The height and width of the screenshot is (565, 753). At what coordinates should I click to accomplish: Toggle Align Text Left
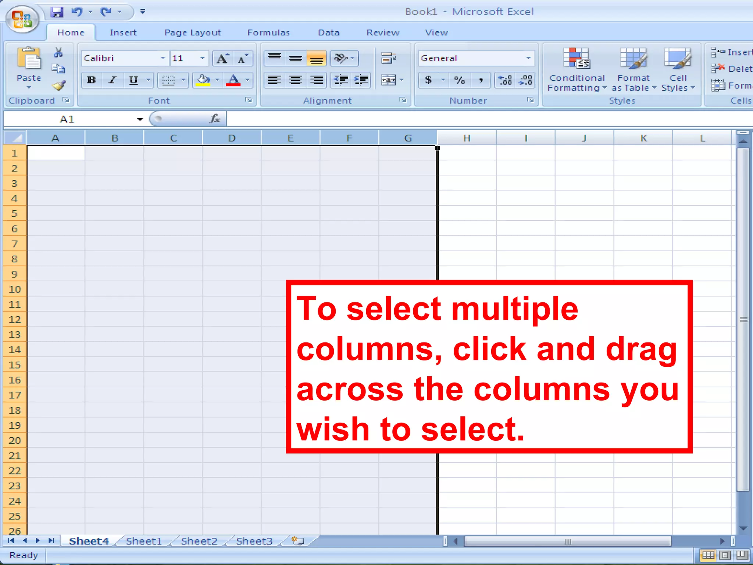click(274, 80)
